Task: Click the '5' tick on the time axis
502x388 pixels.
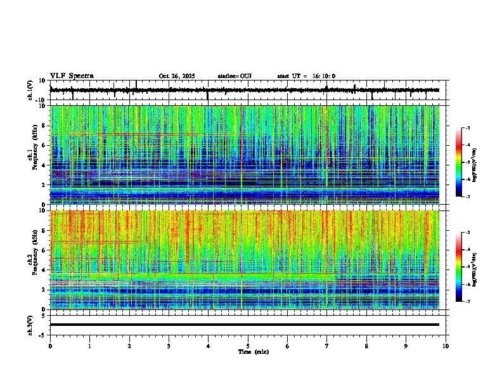Action: (x=248, y=346)
